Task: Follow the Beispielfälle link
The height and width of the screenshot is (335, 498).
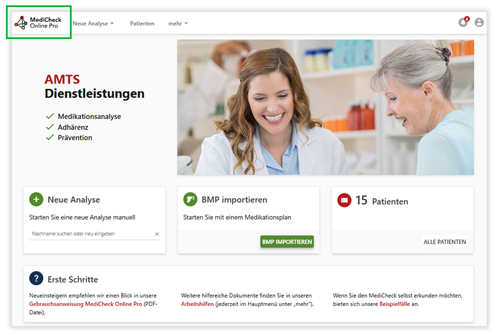Action: tap(394, 304)
